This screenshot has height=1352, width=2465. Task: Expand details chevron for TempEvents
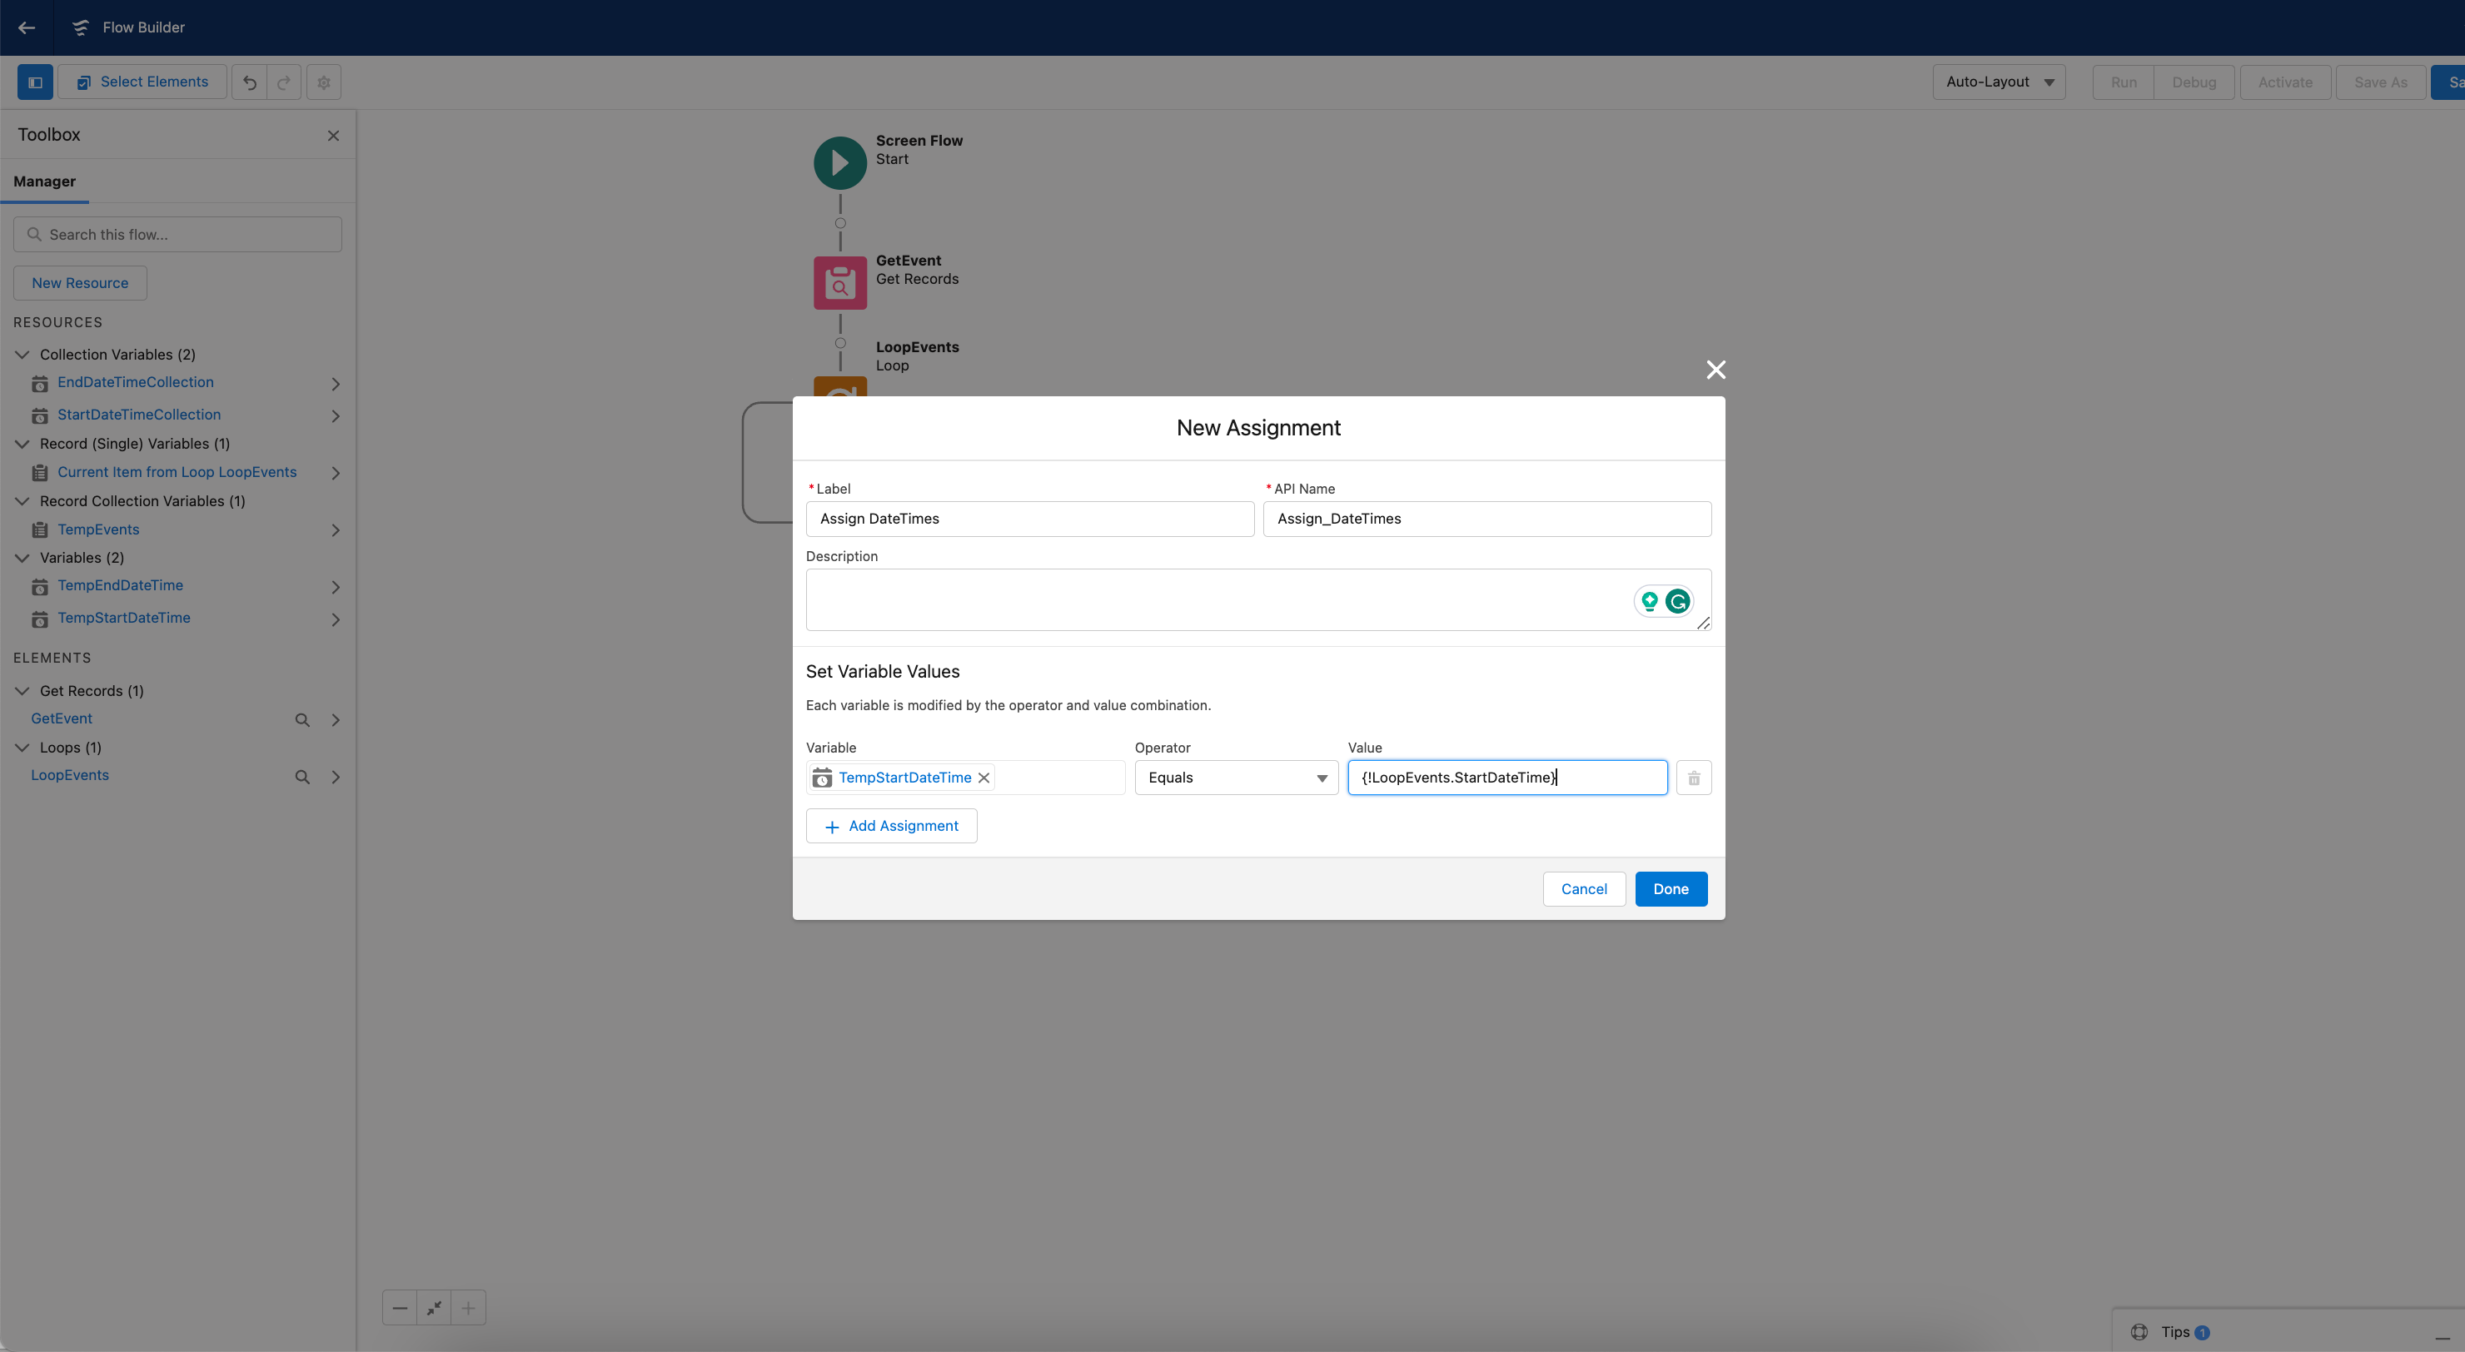pyautogui.click(x=336, y=530)
